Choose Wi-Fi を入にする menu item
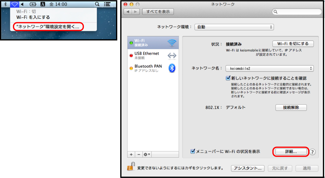 pos(33,17)
